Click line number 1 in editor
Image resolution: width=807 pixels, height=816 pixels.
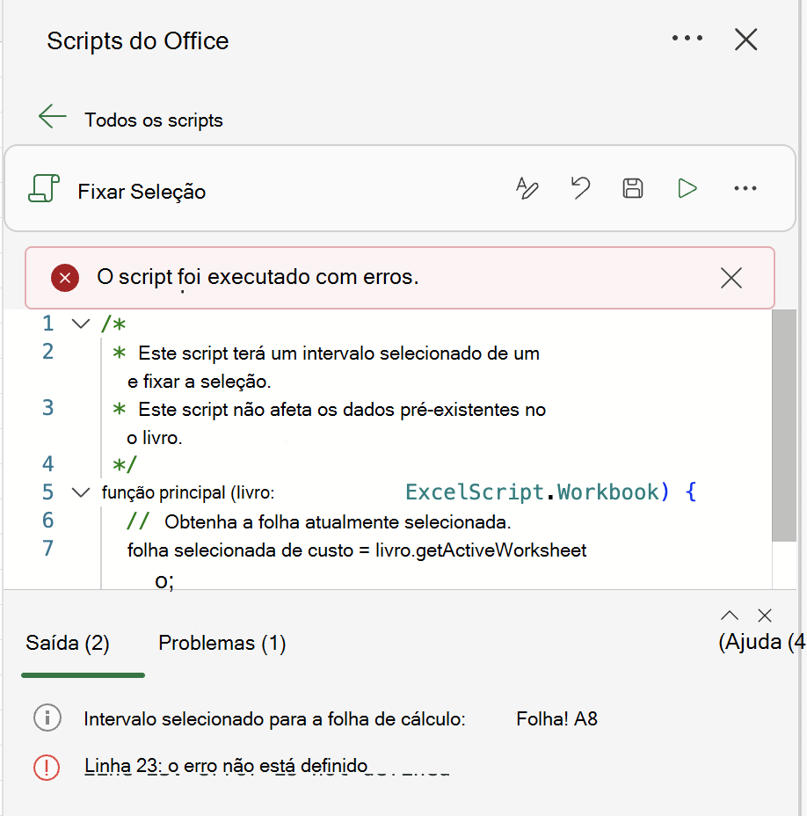[47, 324]
